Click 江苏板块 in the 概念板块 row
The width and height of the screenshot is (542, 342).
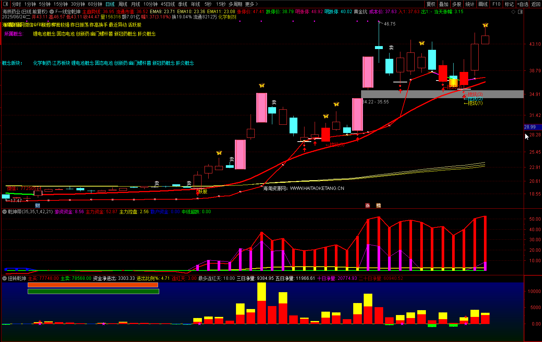click(61, 63)
